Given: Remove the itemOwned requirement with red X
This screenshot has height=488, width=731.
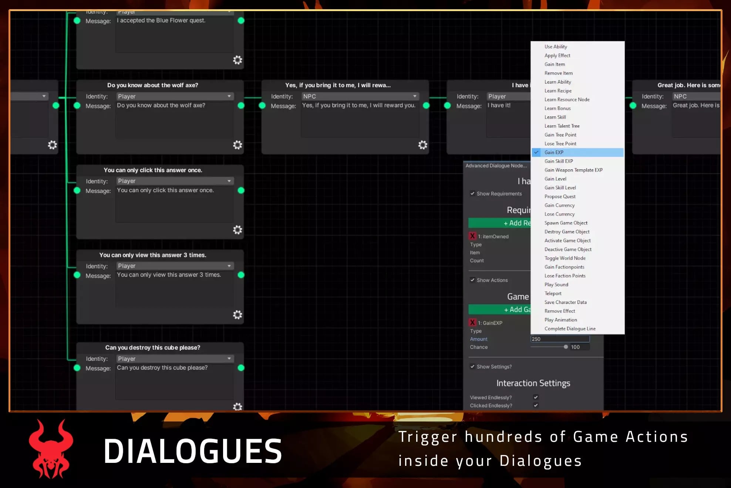Looking at the screenshot, I should 472,236.
